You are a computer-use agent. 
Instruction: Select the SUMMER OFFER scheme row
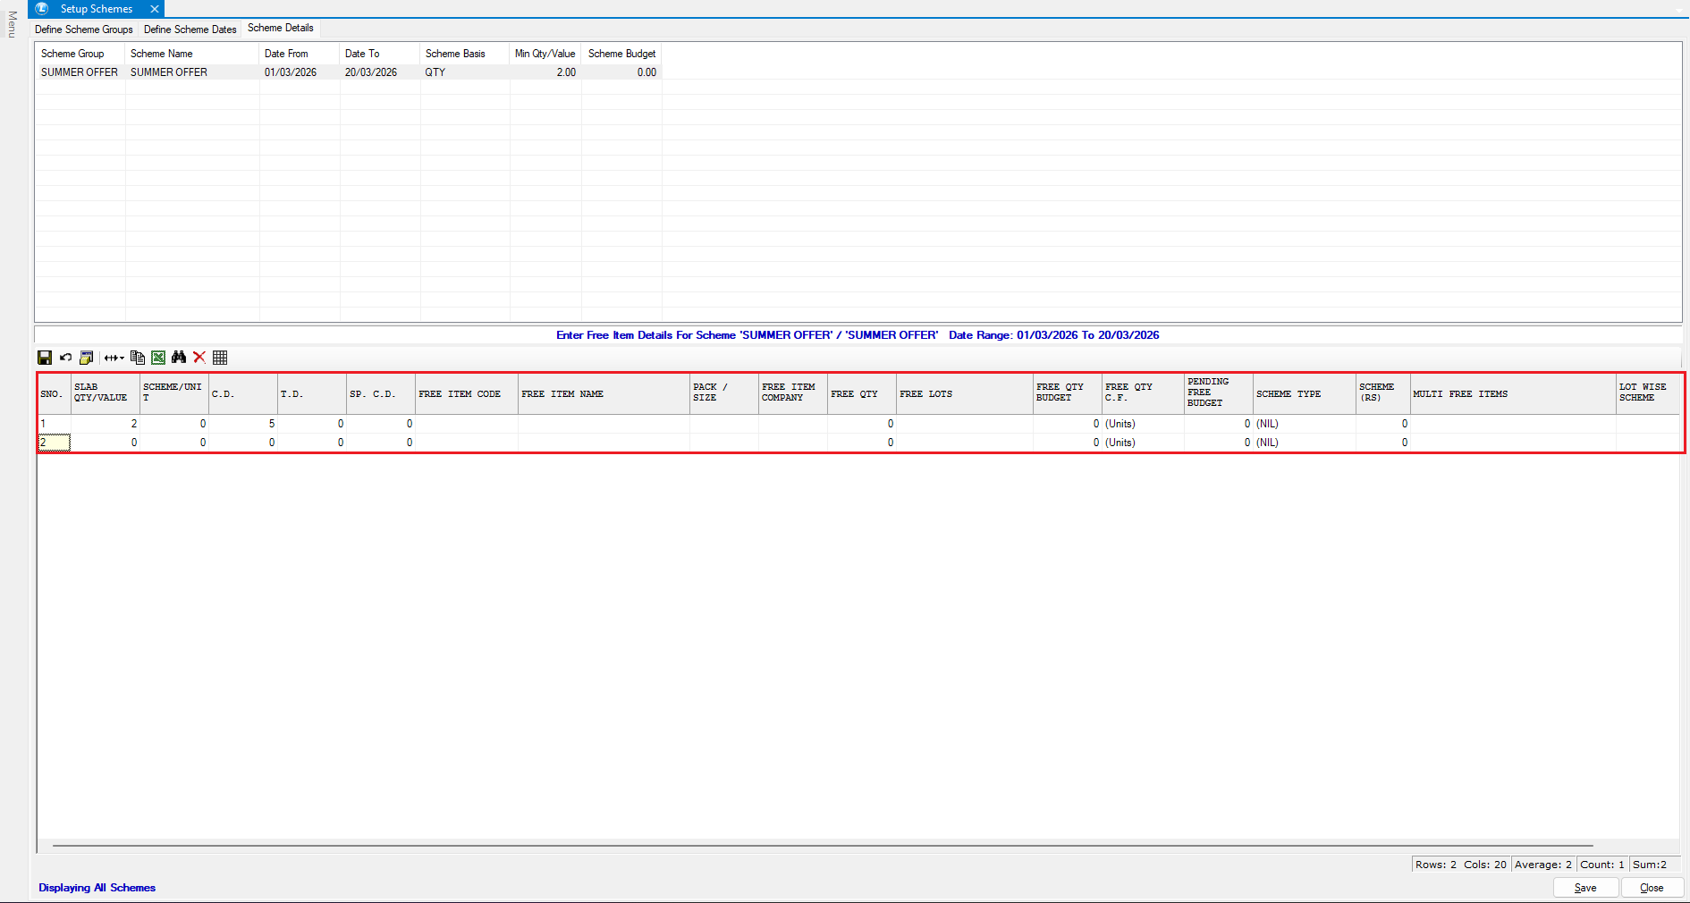pyautogui.click(x=169, y=72)
